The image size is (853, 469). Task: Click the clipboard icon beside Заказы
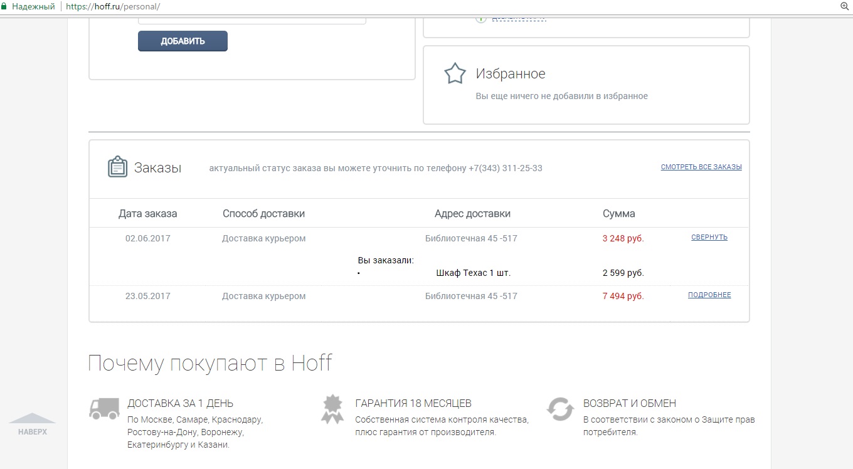(x=118, y=167)
